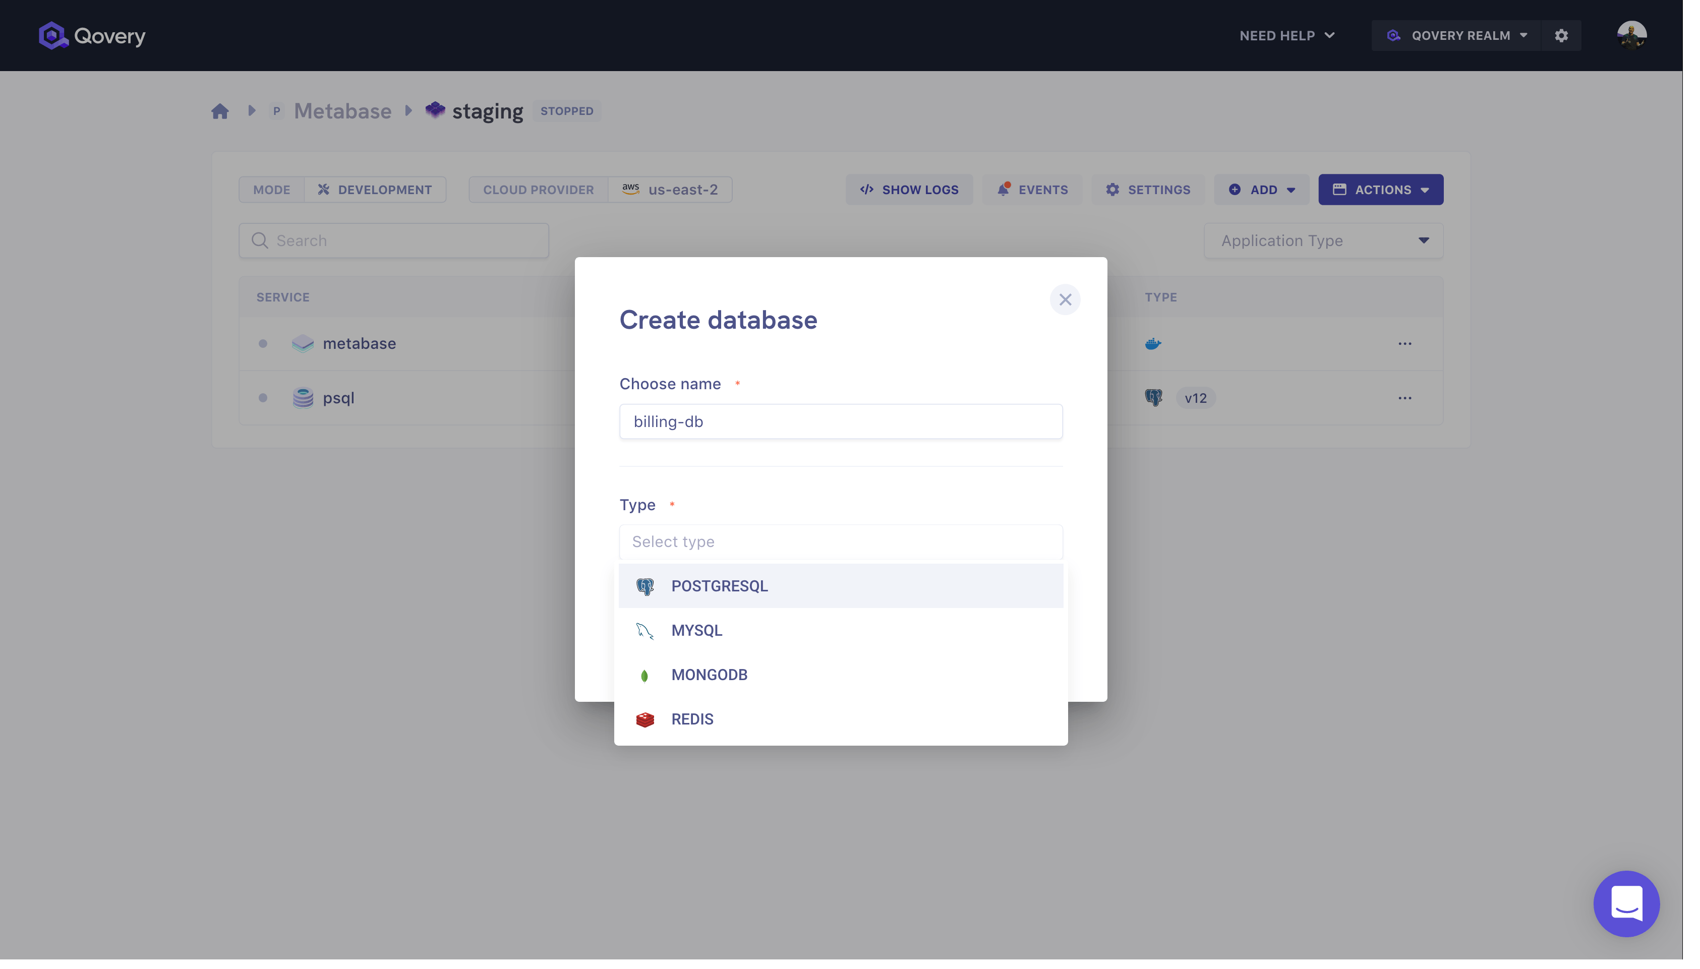Screen dimensions: 1700x969
Task: Open environment Settings
Action: [x=1148, y=190]
